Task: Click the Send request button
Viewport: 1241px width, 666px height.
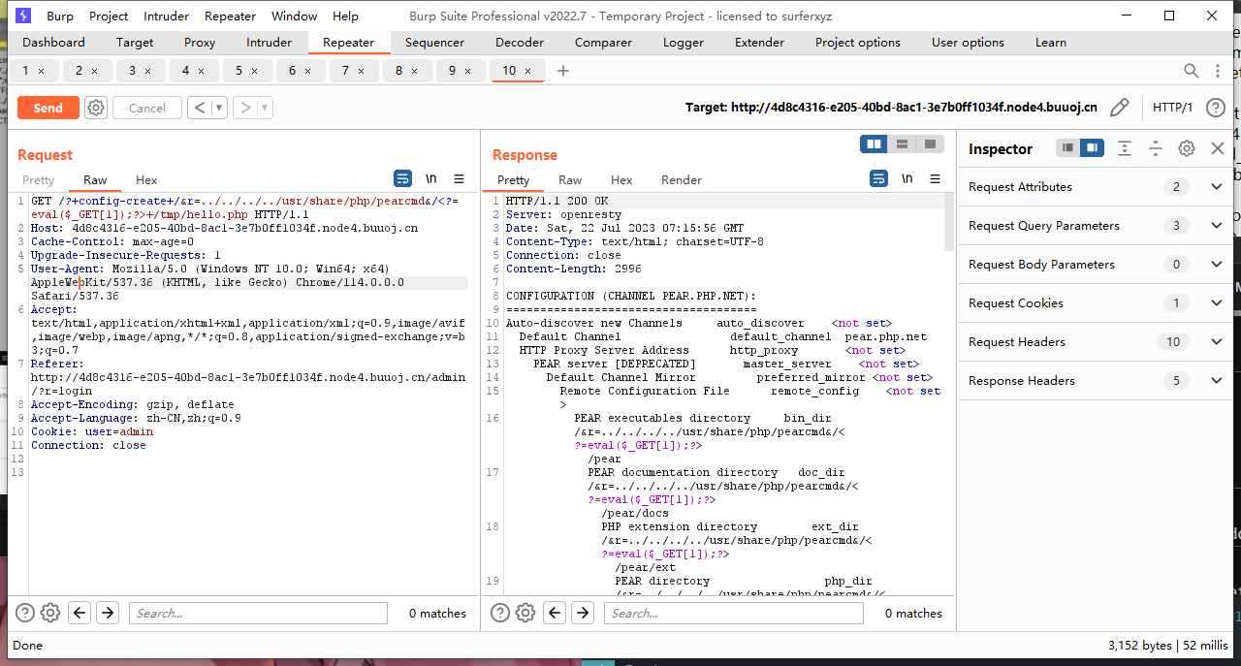Action: (x=48, y=108)
